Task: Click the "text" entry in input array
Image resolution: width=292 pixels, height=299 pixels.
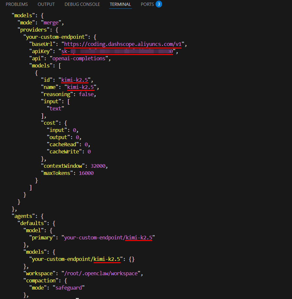Action: pyautogui.click(x=55, y=108)
